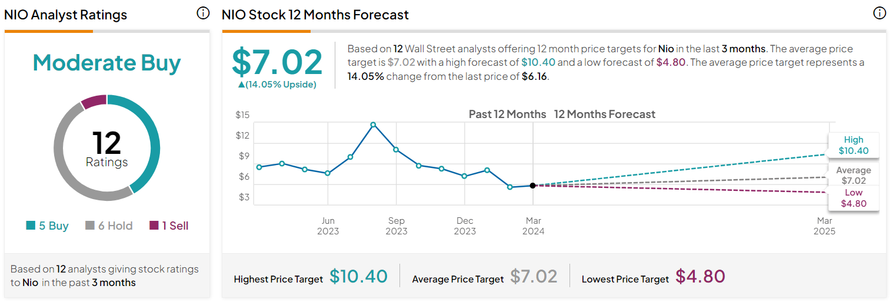The image size is (896, 306).
Task: Click the NIO Stock 12 Months Forecast title
Action: click(315, 15)
